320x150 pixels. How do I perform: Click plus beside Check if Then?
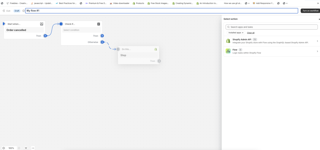point(102,36)
